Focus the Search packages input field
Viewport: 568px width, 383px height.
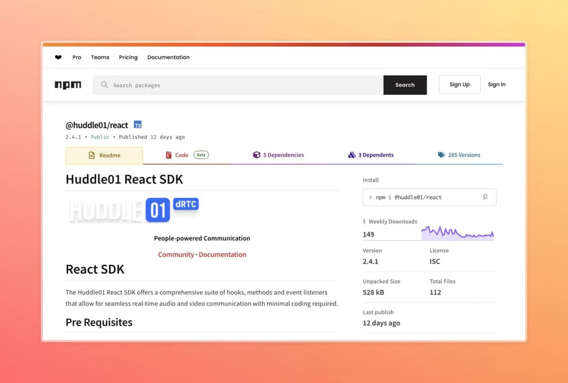pos(238,85)
